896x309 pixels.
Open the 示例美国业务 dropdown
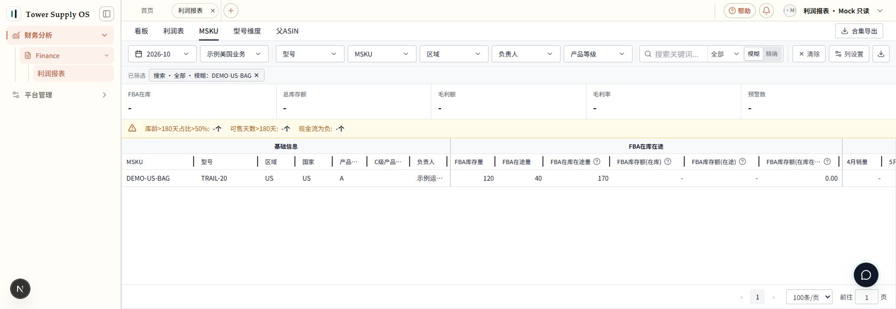[234, 54]
